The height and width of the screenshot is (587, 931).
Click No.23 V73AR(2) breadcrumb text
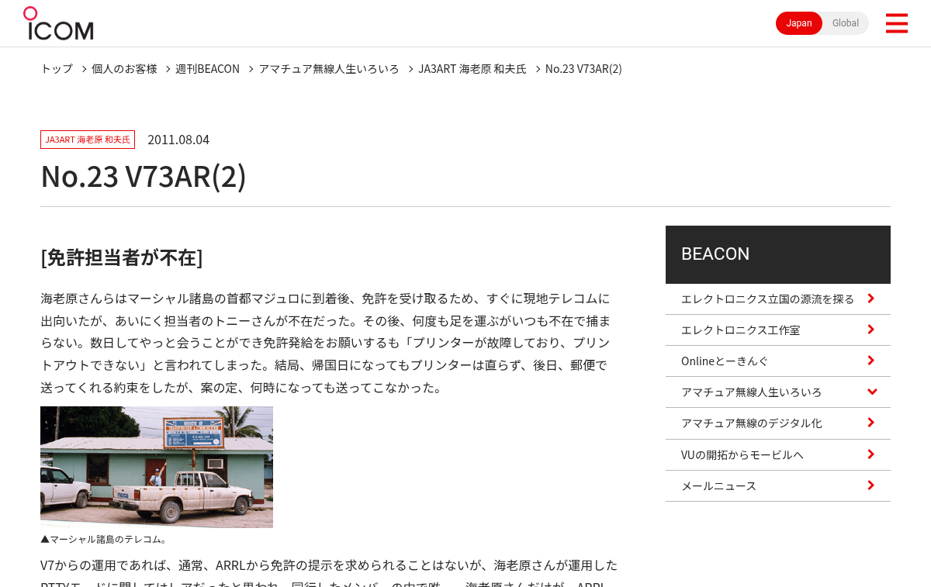(583, 68)
